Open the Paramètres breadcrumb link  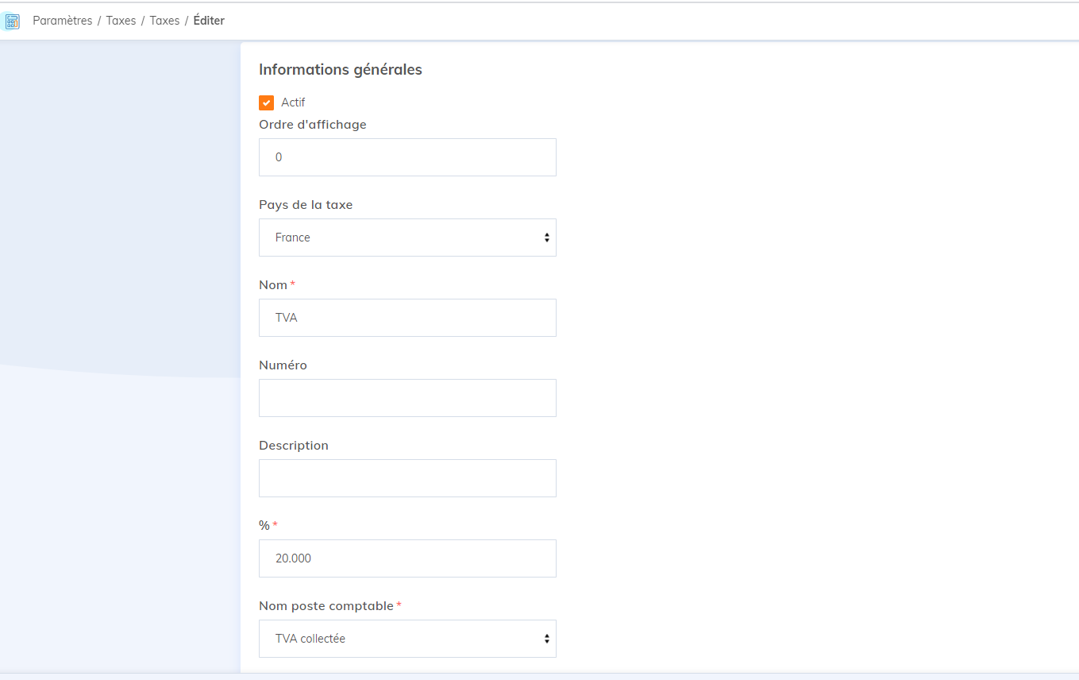tap(63, 21)
